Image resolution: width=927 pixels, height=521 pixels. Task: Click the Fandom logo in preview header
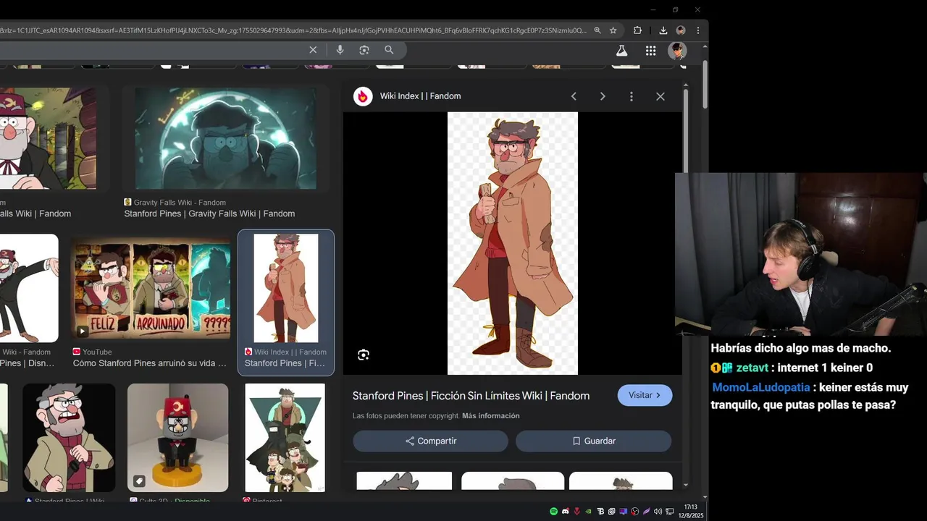pos(363,96)
